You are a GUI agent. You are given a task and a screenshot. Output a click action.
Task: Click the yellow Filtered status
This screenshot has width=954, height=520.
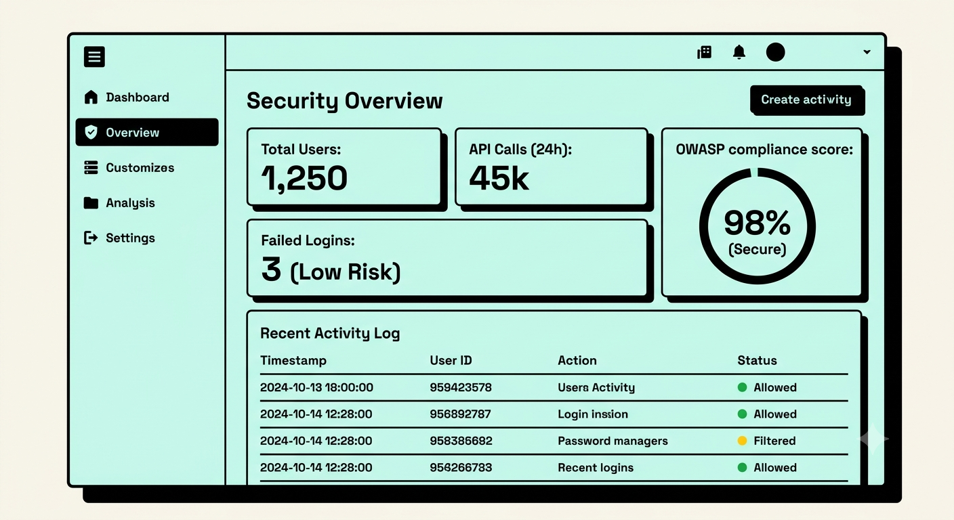click(766, 441)
